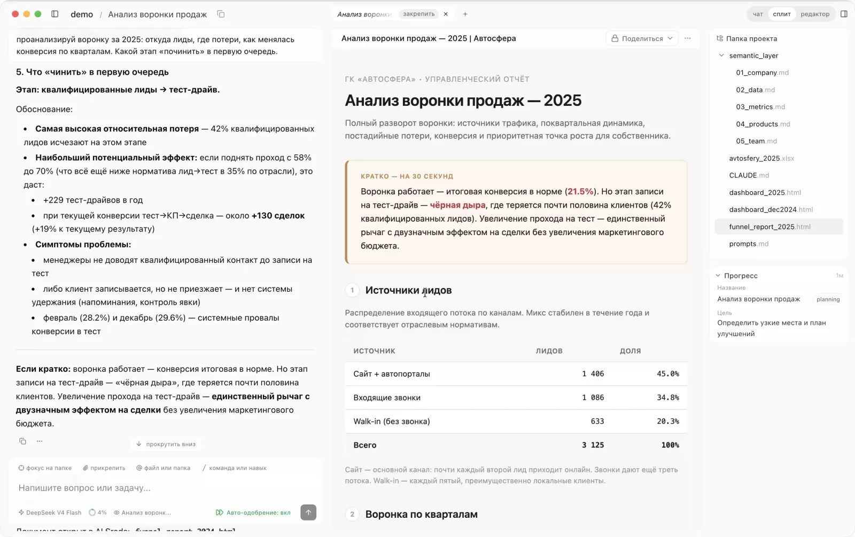Image resolution: width=855 pixels, height=537 pixels.
Task: Click the Воронка по кварталам section heading
Action: [x=421, y=514]
